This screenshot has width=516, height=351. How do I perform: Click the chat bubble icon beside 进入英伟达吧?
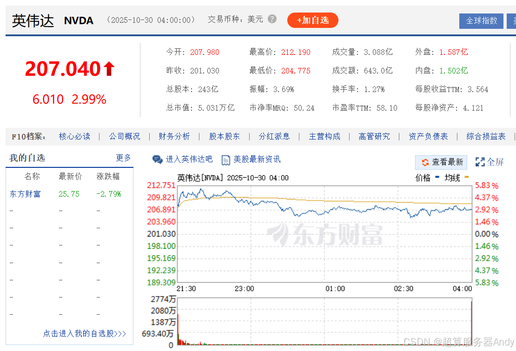pyautogui.click(x=157, y=159)
